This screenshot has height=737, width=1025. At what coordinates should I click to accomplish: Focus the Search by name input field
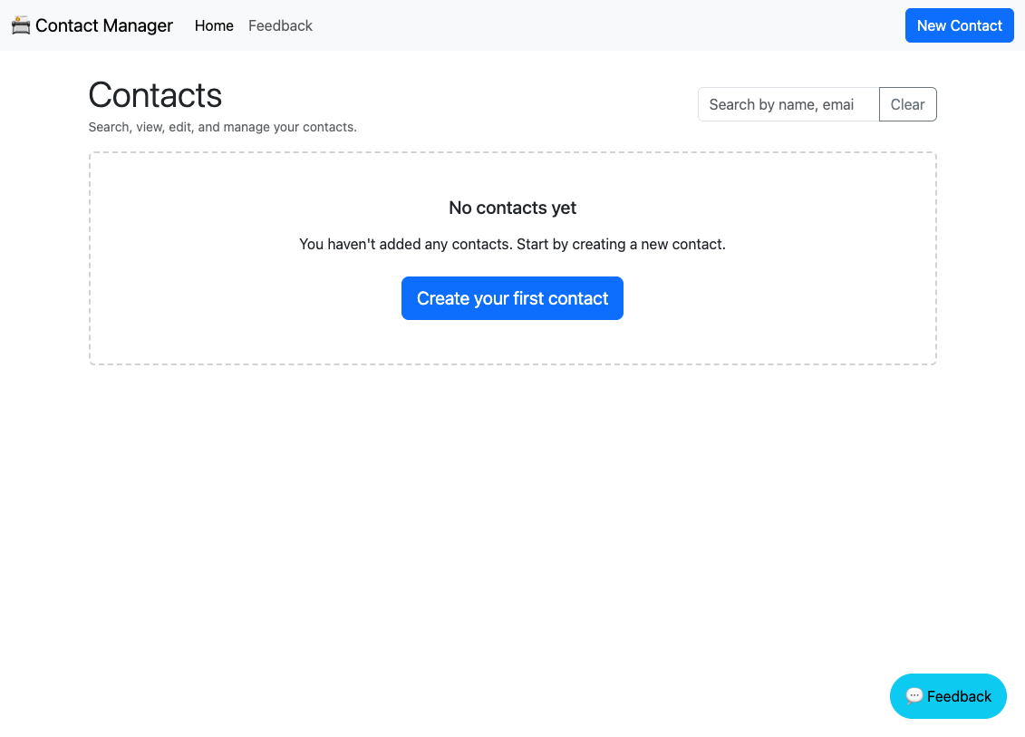pos(788,104)
